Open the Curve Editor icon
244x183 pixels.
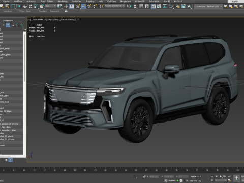tap(159, 7)
